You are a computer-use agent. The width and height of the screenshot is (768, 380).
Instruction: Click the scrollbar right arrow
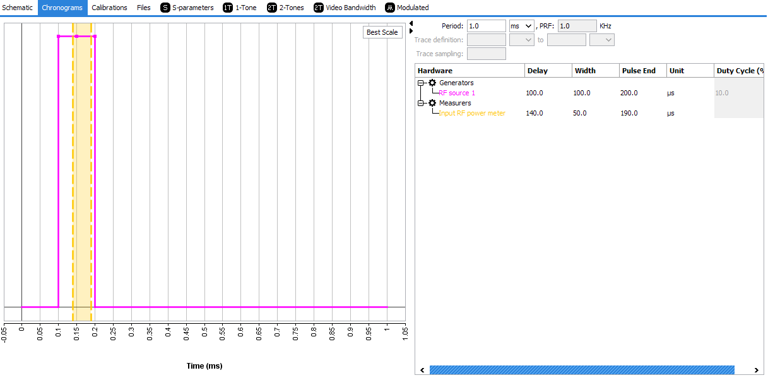click(756, 370)
